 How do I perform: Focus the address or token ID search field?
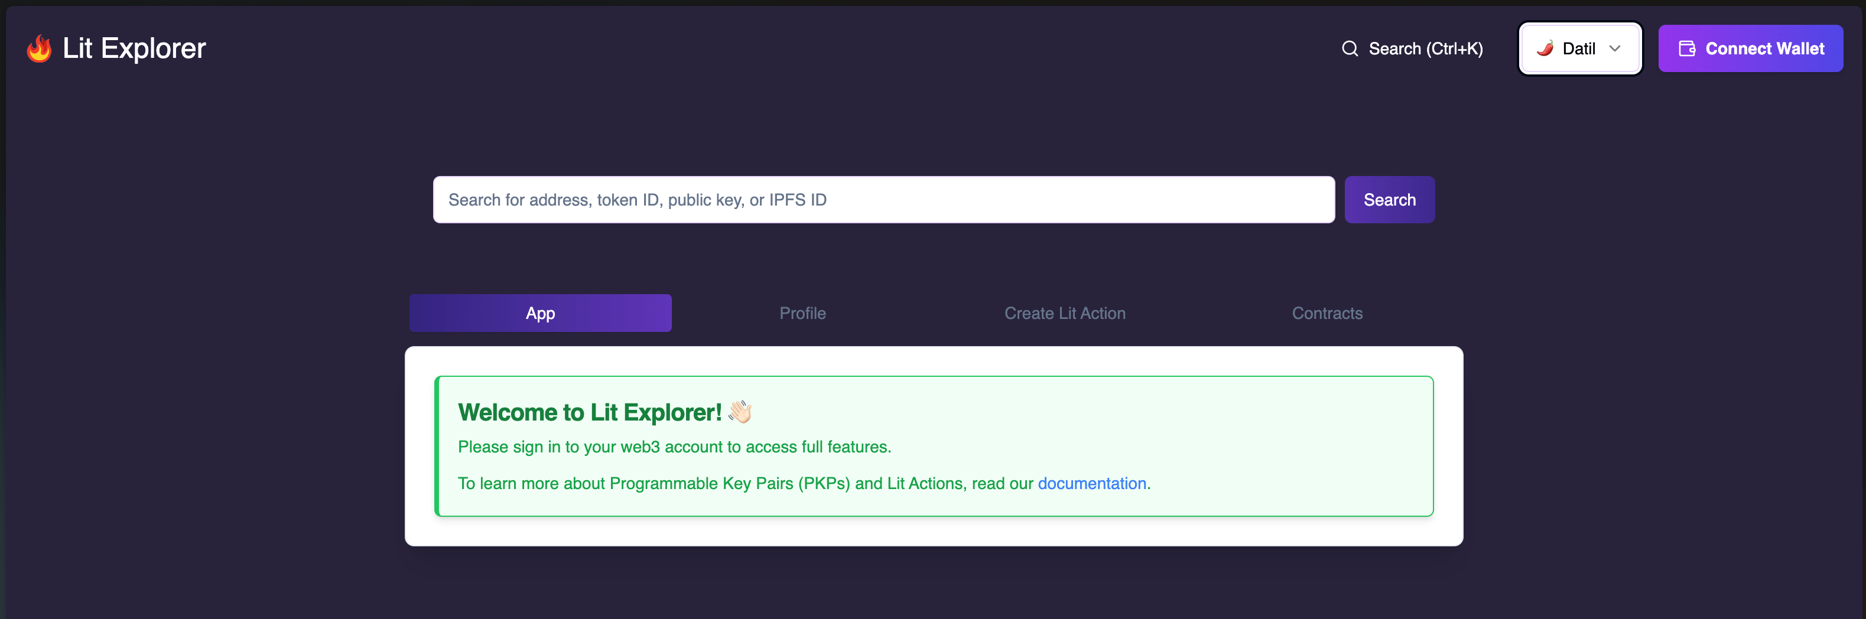tap(883, 200)
